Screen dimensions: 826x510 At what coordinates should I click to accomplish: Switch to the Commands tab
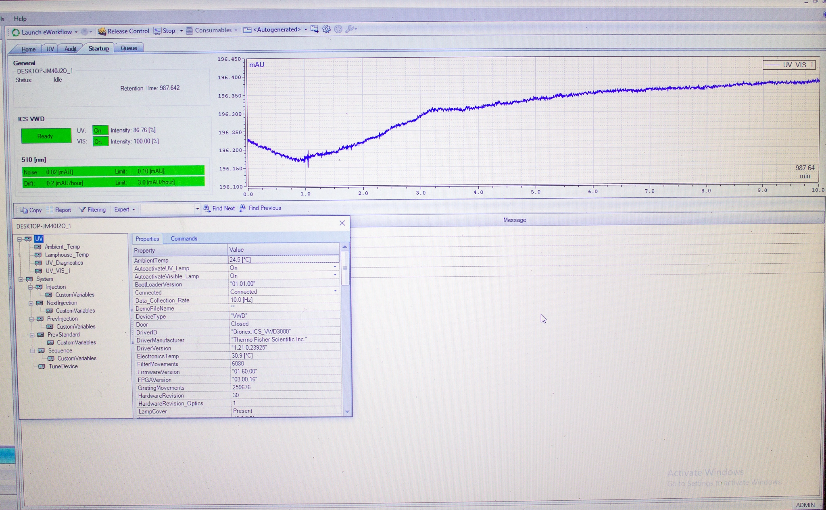[184, 238]
